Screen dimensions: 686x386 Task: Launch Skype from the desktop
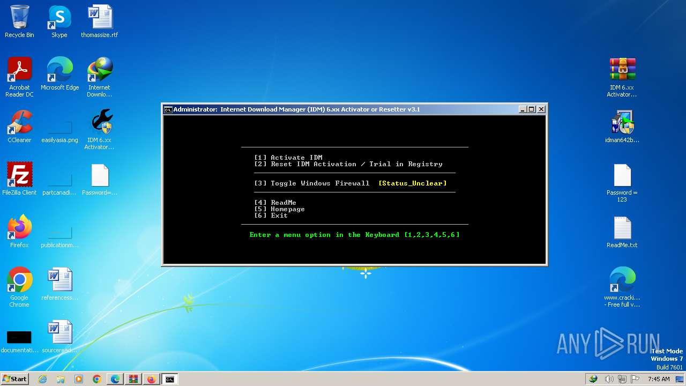pos(59,21)
